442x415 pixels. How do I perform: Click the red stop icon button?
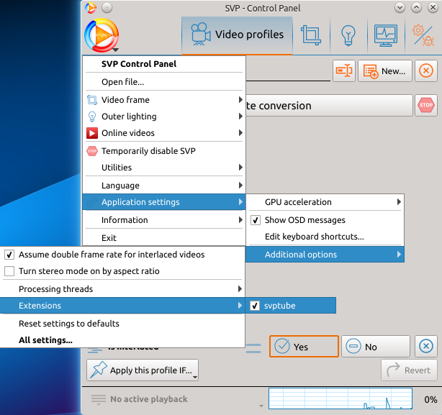pos(426,106)
